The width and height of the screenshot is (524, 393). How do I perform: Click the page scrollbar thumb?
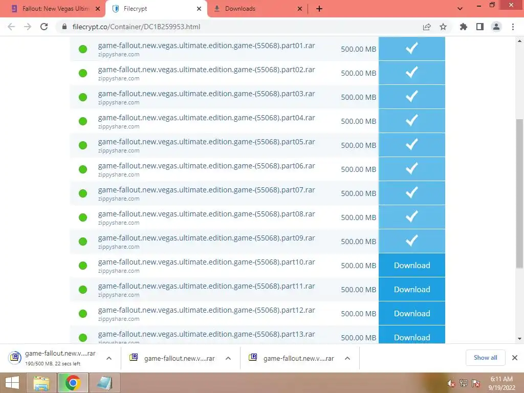tap(519, 193)
